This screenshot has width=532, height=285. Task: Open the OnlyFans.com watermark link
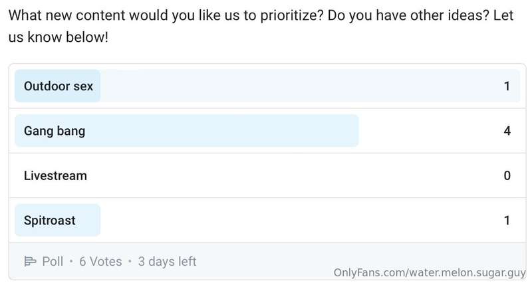click(x=429, y=272)
